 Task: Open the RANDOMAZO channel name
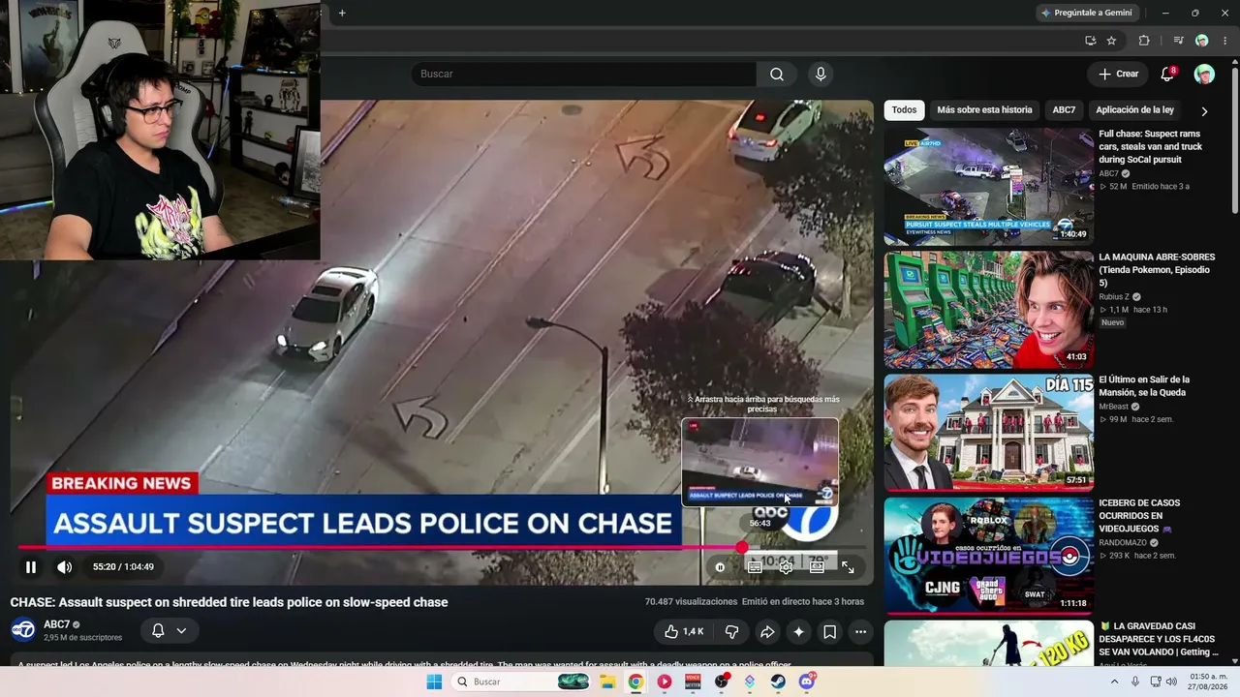pyautogui.click(x=1125, y=543)
